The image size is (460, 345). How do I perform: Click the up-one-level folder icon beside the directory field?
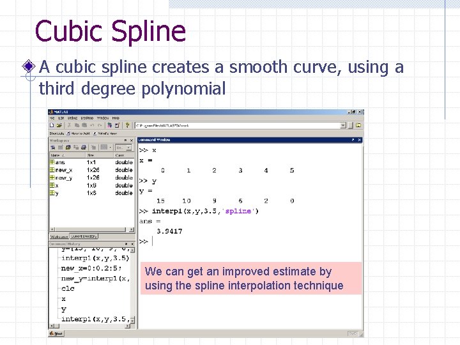pos(358,125)
